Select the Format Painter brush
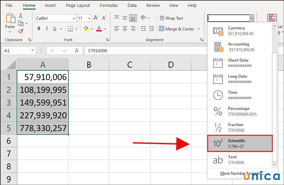The height and width of the screenshot is (185, 284). 21,31
